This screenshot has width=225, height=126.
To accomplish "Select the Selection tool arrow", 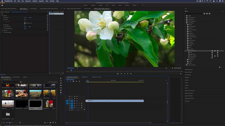I will click(x=61, y=78).
